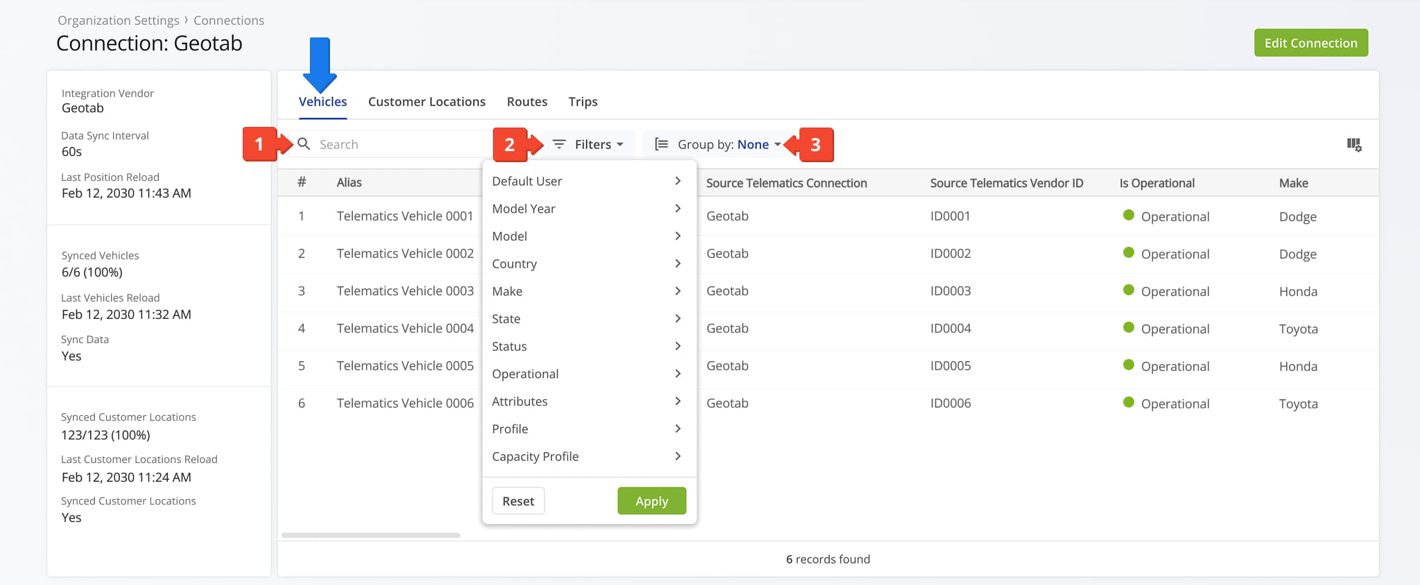This screenshot has width=1420, height=585.
Task: Click the horizontal table scrollbar
Action: pos(371,535)
